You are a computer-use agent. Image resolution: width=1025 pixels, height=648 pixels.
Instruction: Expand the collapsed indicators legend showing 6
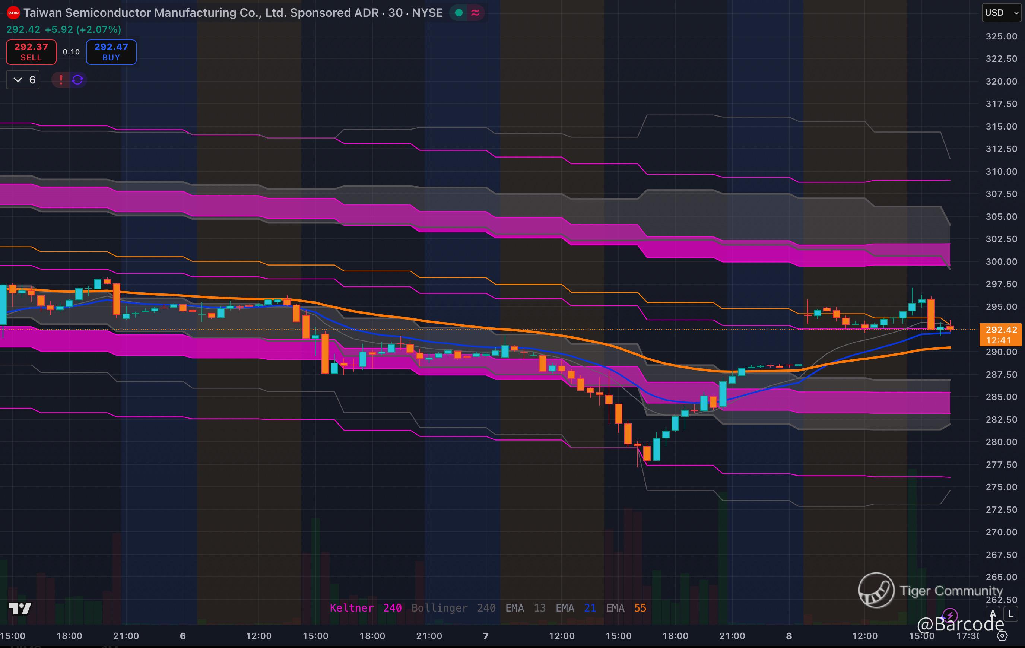click(23, 80)
